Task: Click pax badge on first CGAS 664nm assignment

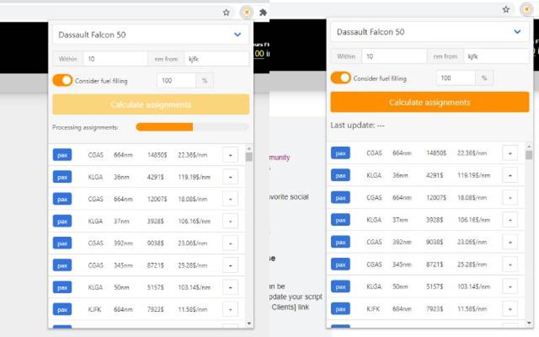Action: 62,154
